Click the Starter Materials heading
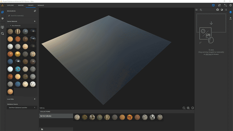Screen dimensions: 233x131 pyautogui.click(x=12, y=21)
